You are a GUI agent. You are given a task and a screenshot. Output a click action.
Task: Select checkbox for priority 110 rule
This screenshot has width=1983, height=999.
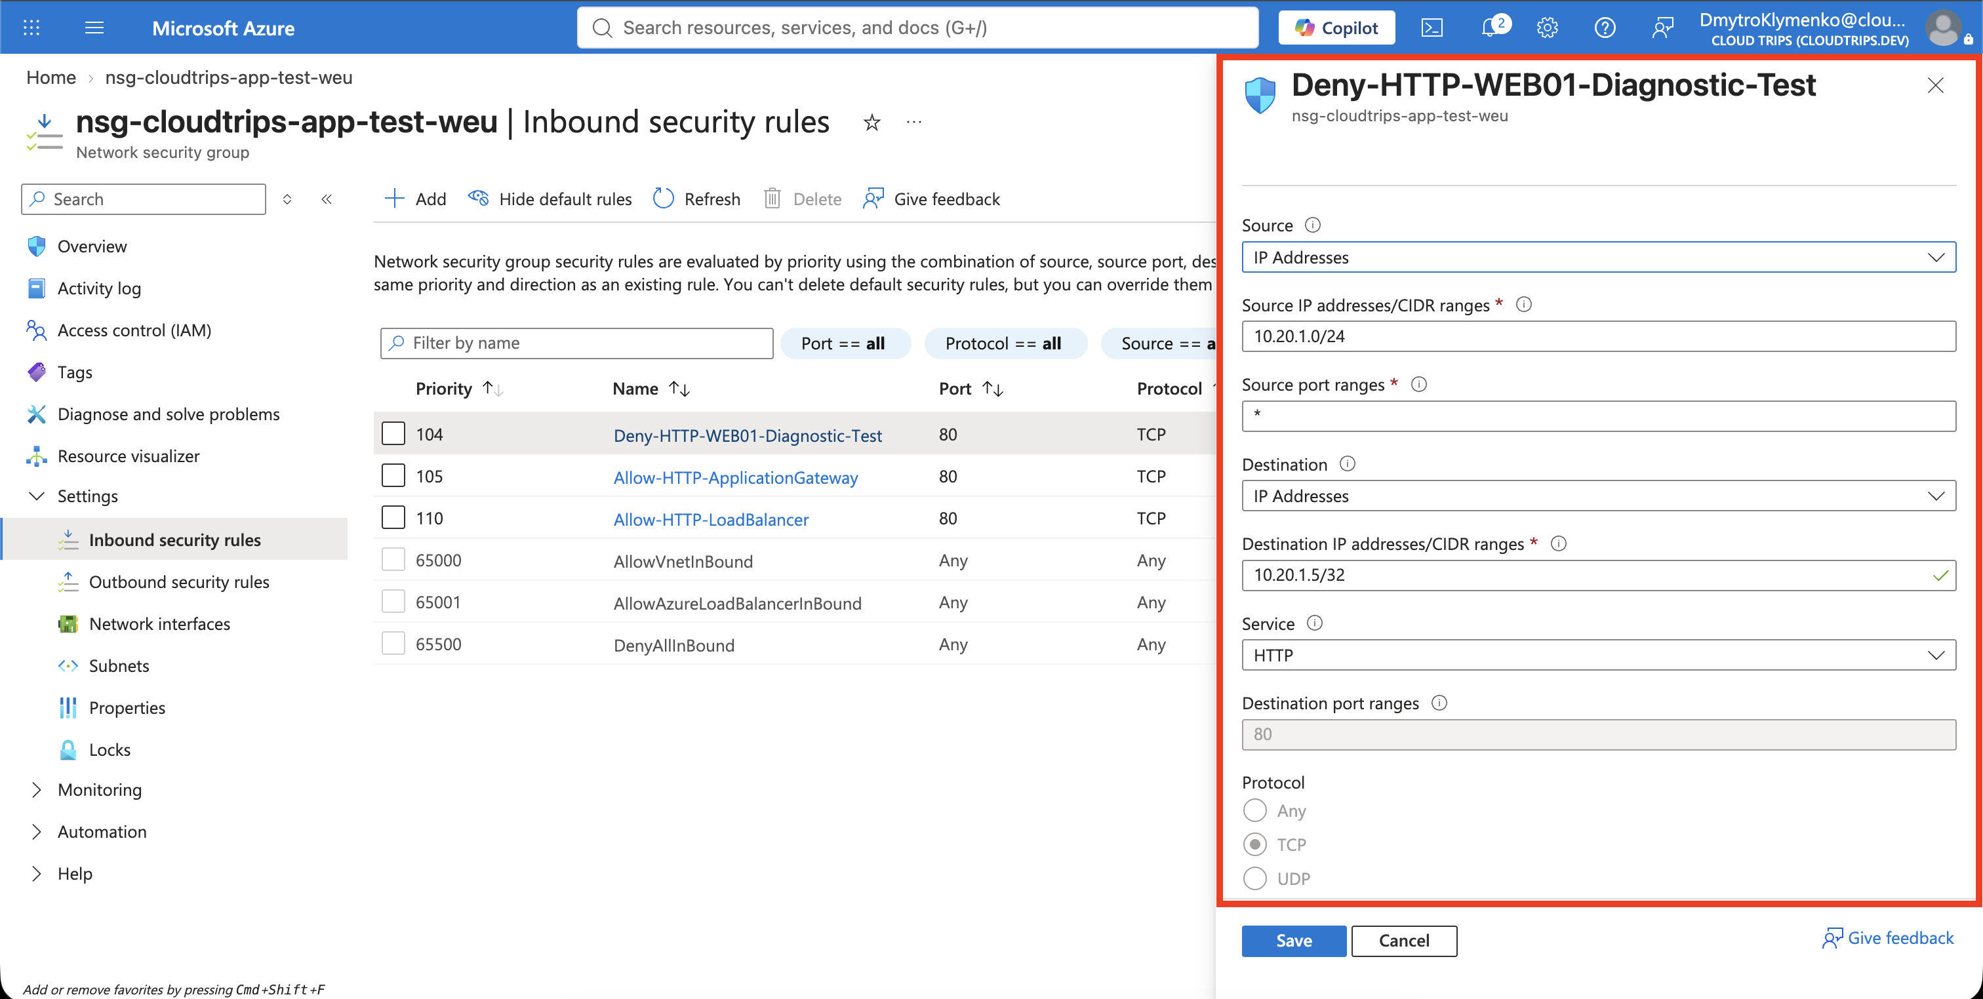click(x=393, y=518)
